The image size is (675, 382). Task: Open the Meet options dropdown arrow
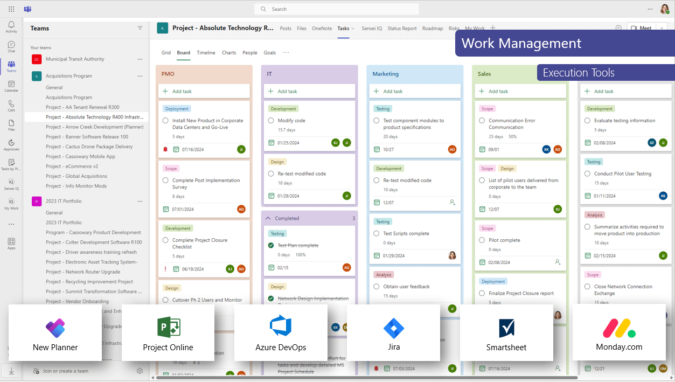click(x=662, y=28)
